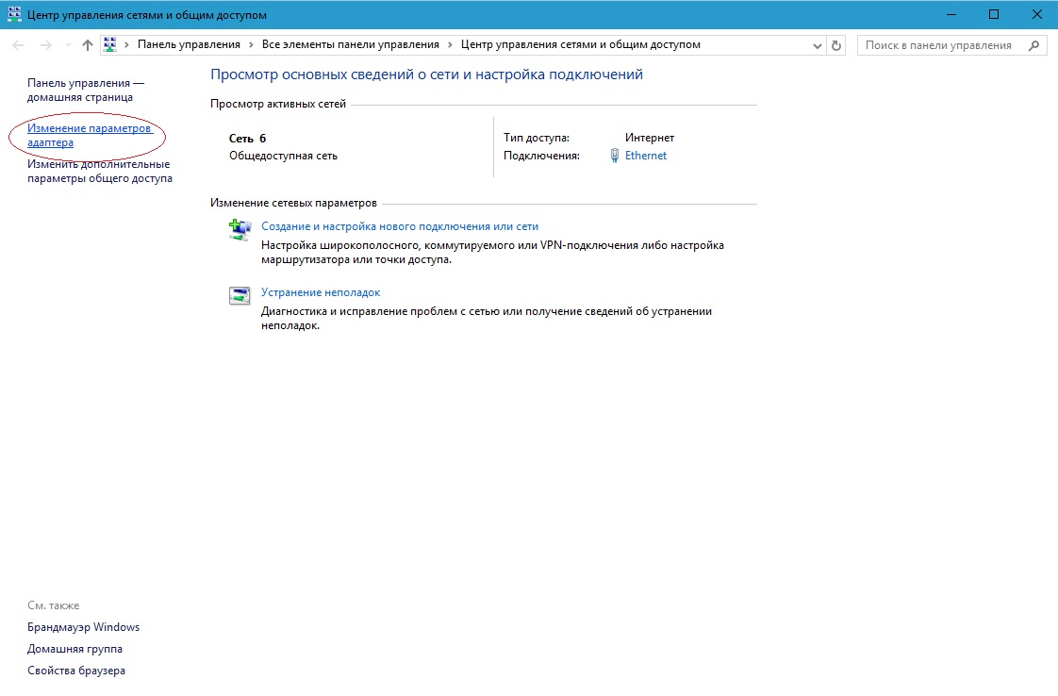Click 'Создание и настройка нового подключения' link
Image resolution: width=1058 pixels, height=696 pixels.
tap(399, 226)
